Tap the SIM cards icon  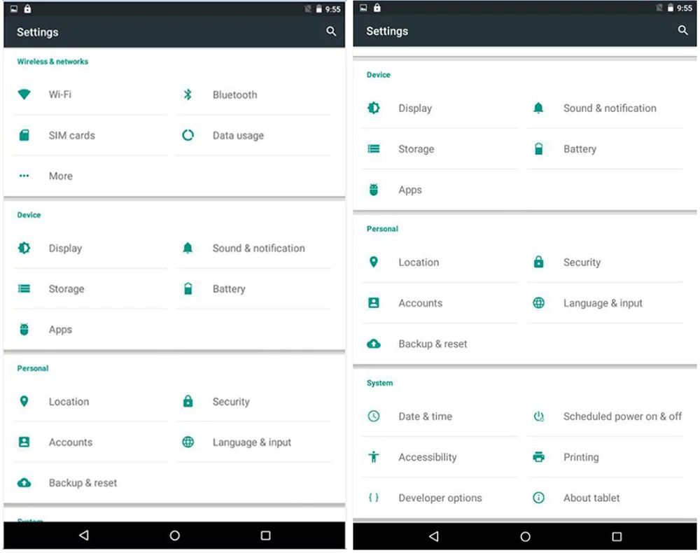[x=24, y=135]
